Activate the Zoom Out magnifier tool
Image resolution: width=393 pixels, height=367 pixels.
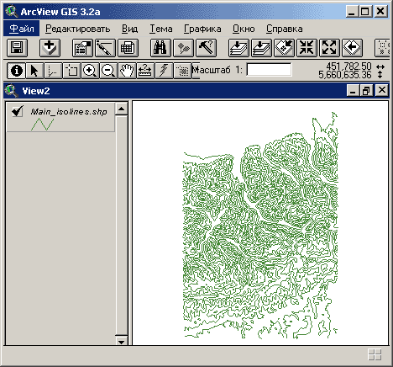[108, 71]
